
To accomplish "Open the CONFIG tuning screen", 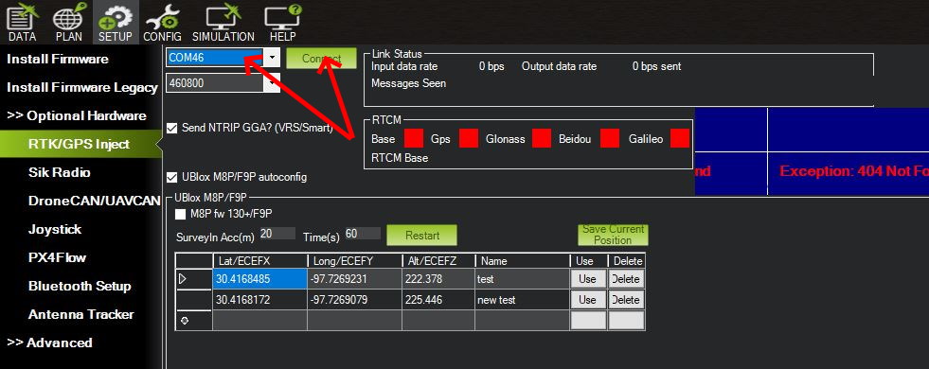I will pyautogui.click(x=162, y=23).
